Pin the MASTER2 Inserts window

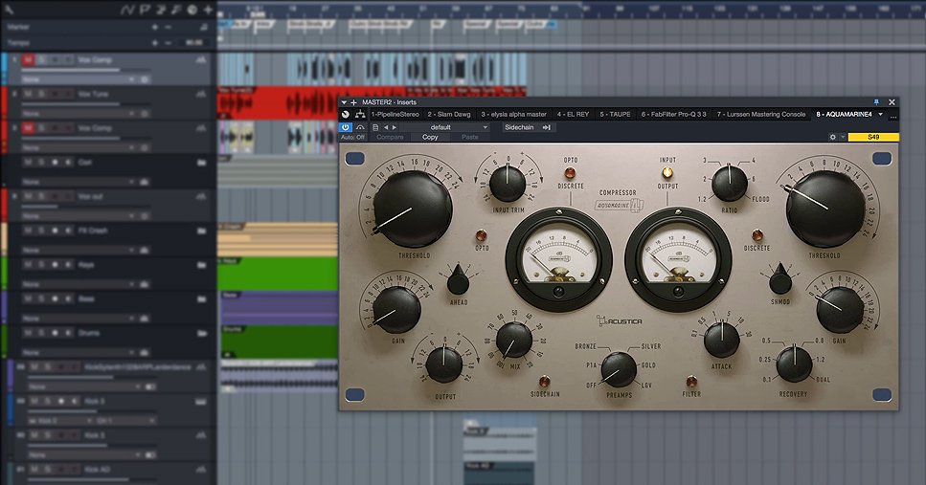click(x=876, y=101)
